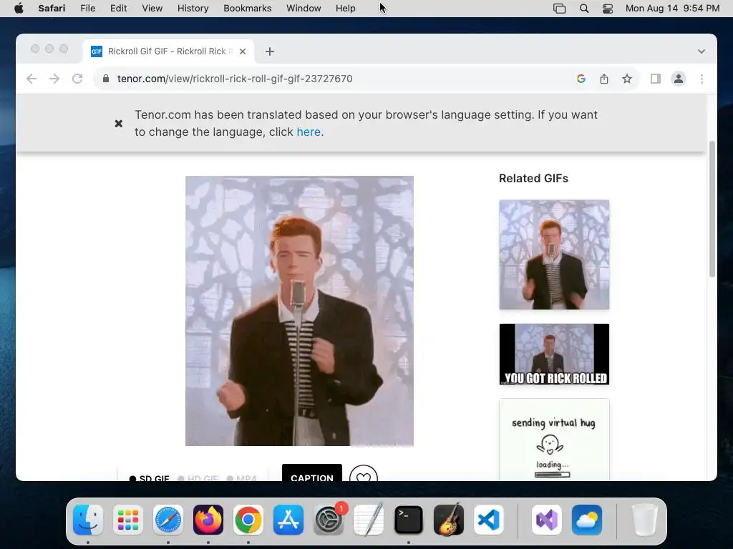Open the Safari menu
Image resolution: width=733 pixels, height=549 pixels.
[x=52, y=9]
